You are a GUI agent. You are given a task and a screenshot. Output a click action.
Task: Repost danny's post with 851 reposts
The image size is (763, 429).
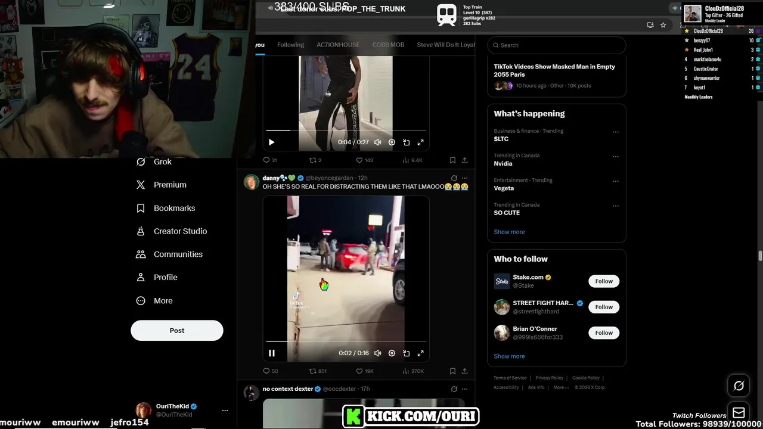(317, 371)
